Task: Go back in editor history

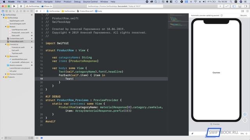Action: click(41, 11)
